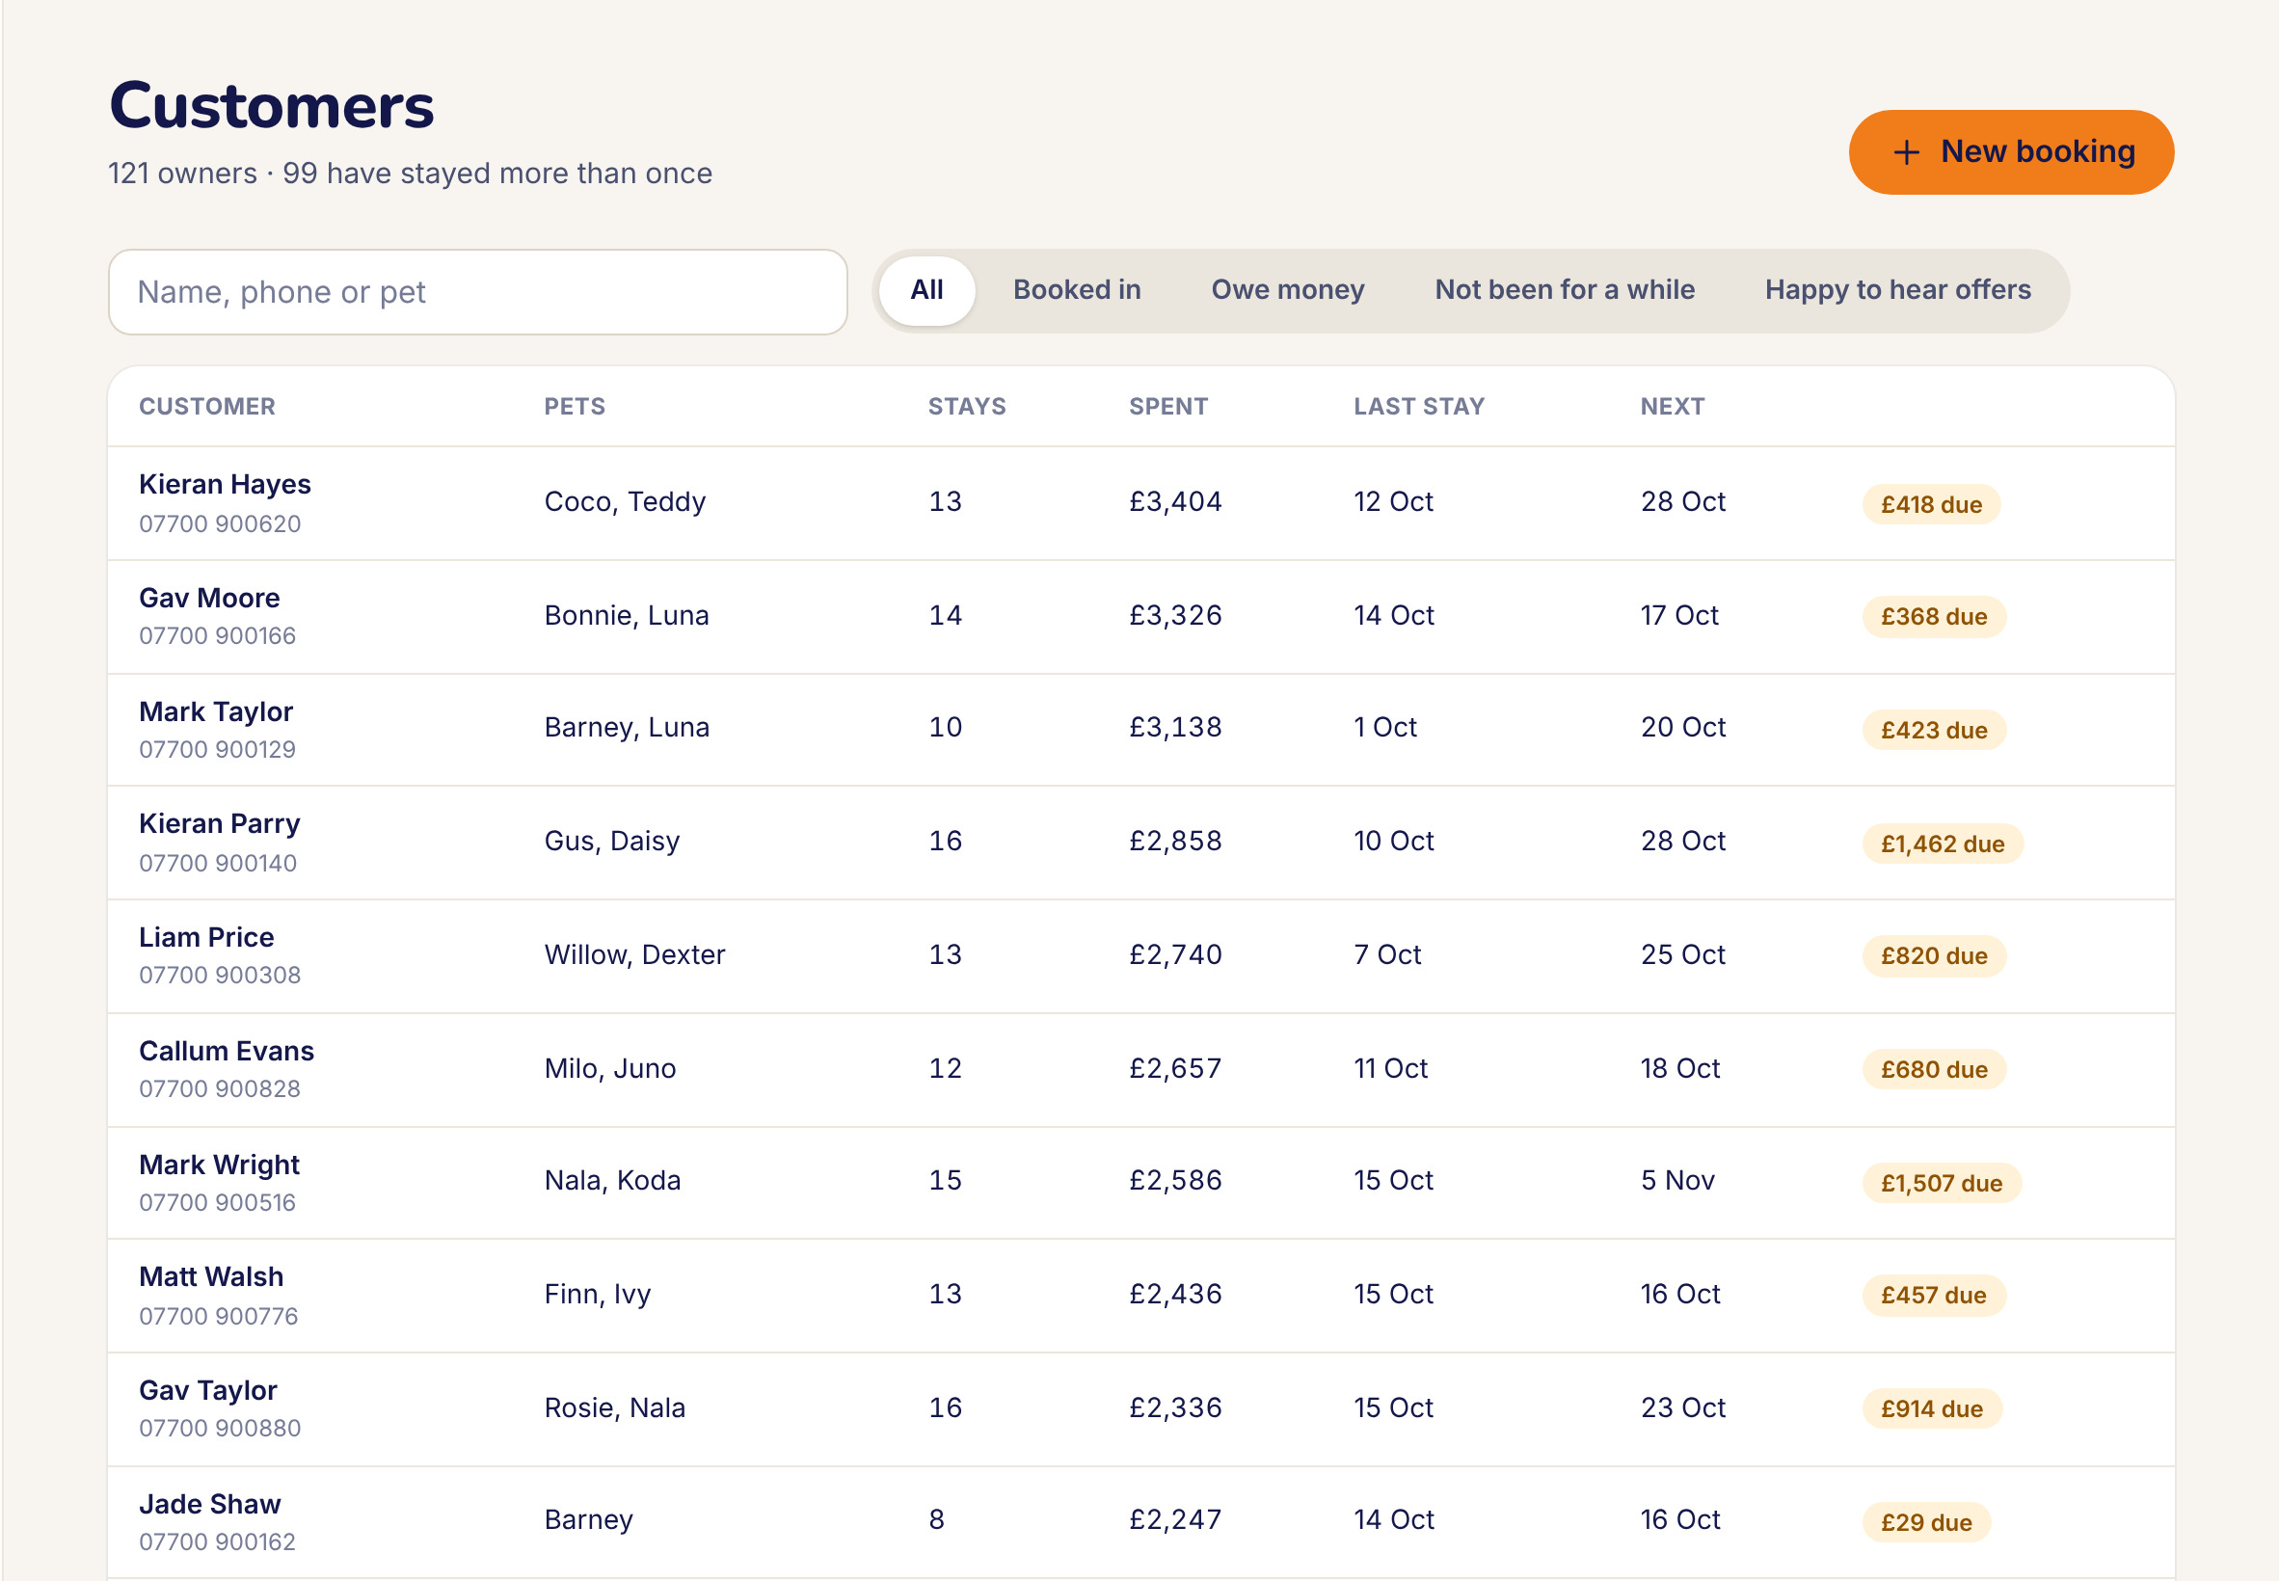Select the Kieran Parry name
The image size is (2279, 1581).
click(x=220, y=823)
